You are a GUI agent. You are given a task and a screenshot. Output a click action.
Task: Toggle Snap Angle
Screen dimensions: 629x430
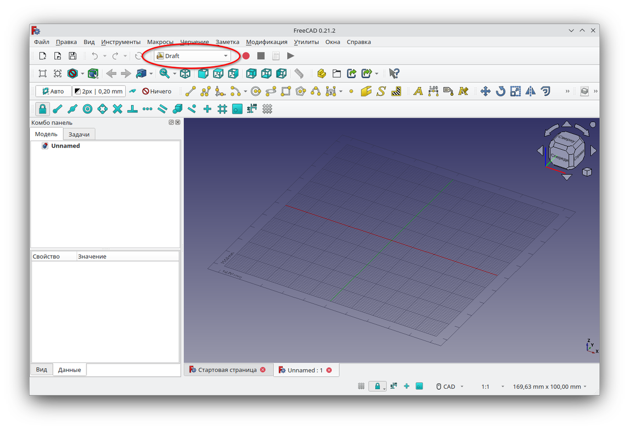click(103, 109)
